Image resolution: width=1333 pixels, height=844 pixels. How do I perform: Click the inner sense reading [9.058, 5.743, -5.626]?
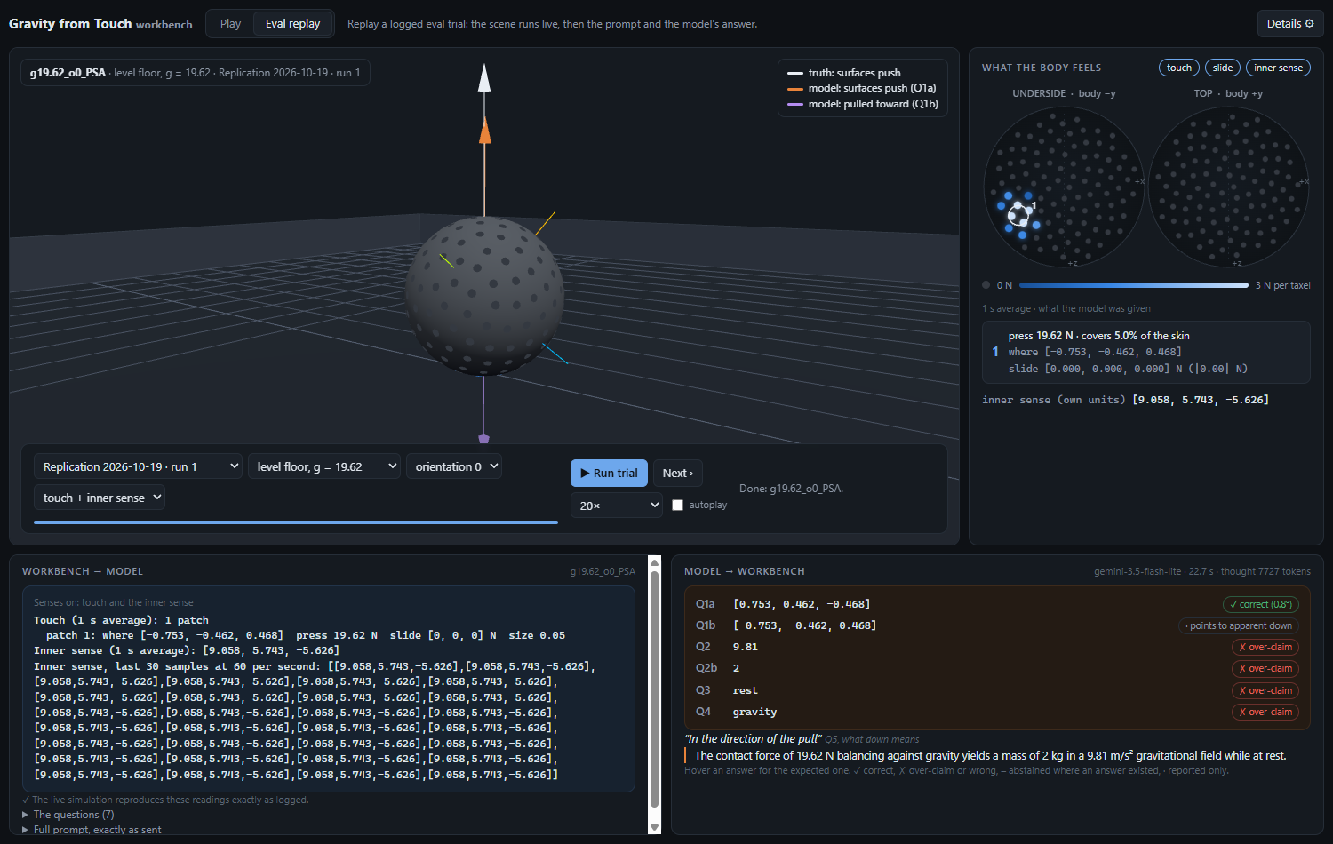click(1201, 400)
